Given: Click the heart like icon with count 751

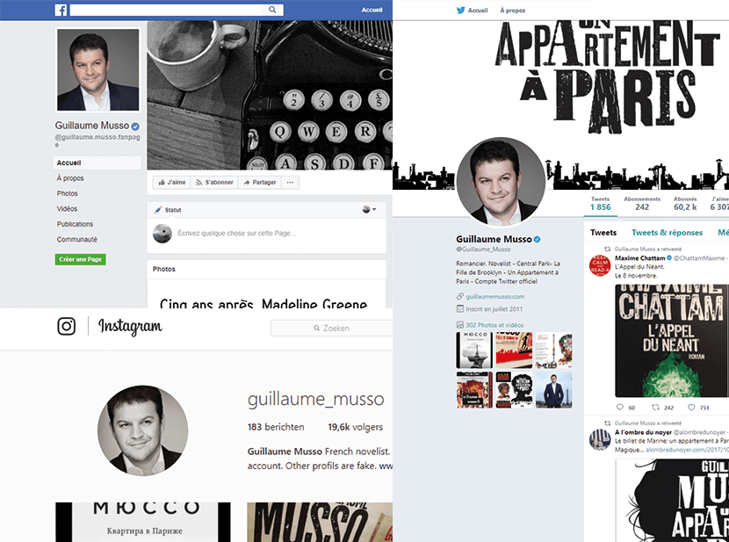Looking at the screenshot, I should (x=691, y=408).
